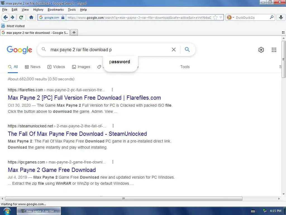Clear the Google search text with X
This screenshot has width=286, height=215.
tap(174, 50)
